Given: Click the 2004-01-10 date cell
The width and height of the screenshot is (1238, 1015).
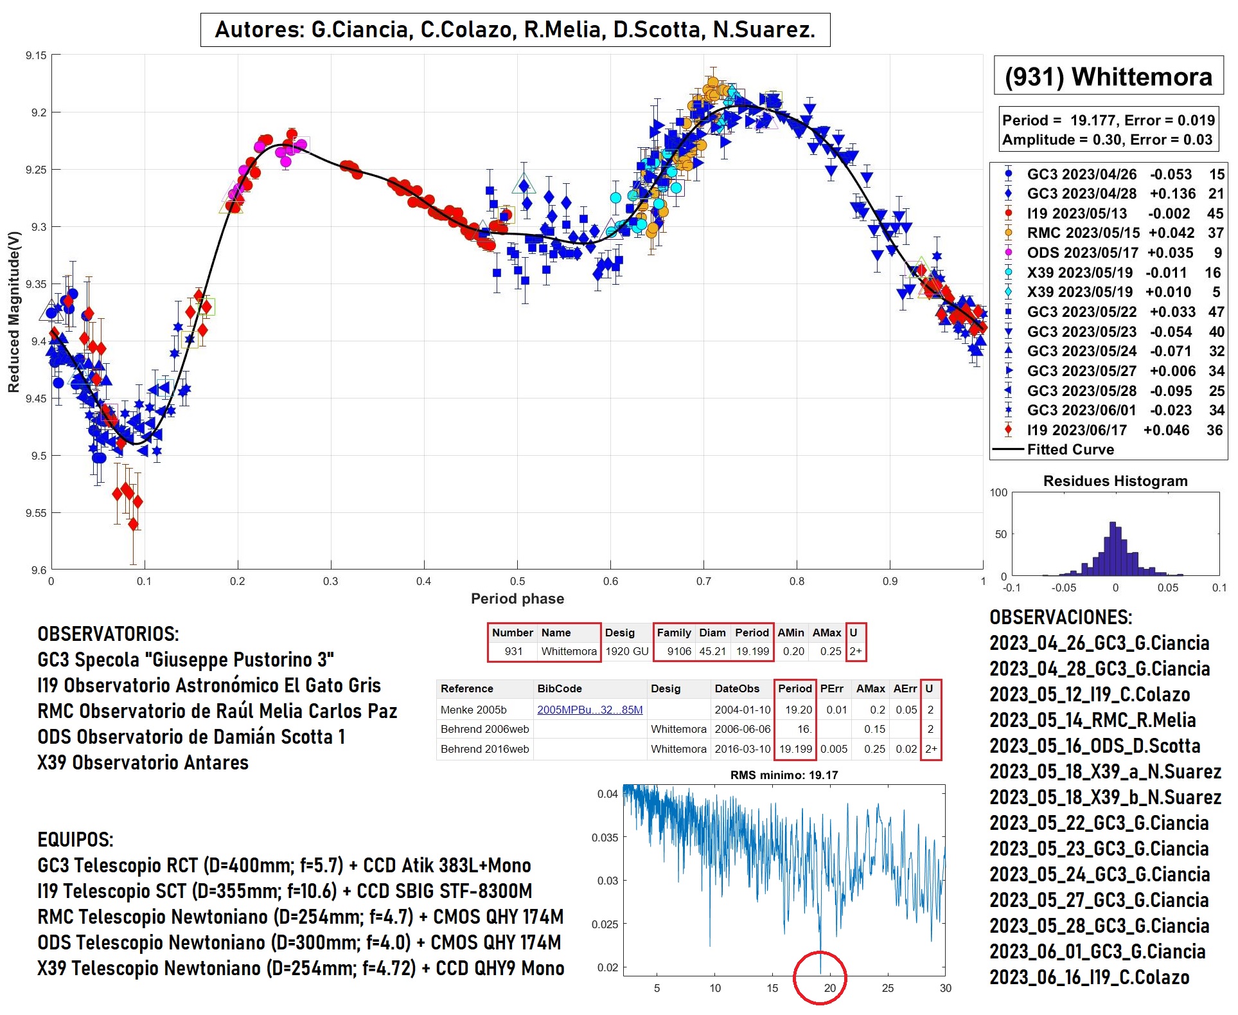Looking at the screenshot, I should pyautogui.click(x=743, y=710).
